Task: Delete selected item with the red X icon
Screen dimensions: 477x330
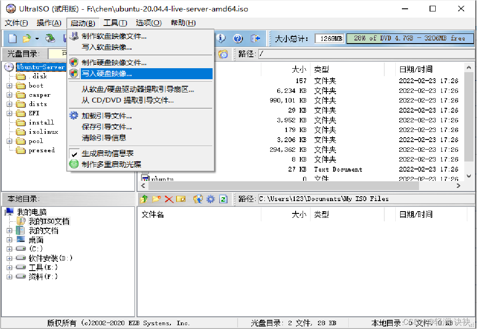Action: pyautogui.click(x=169, y=199)
